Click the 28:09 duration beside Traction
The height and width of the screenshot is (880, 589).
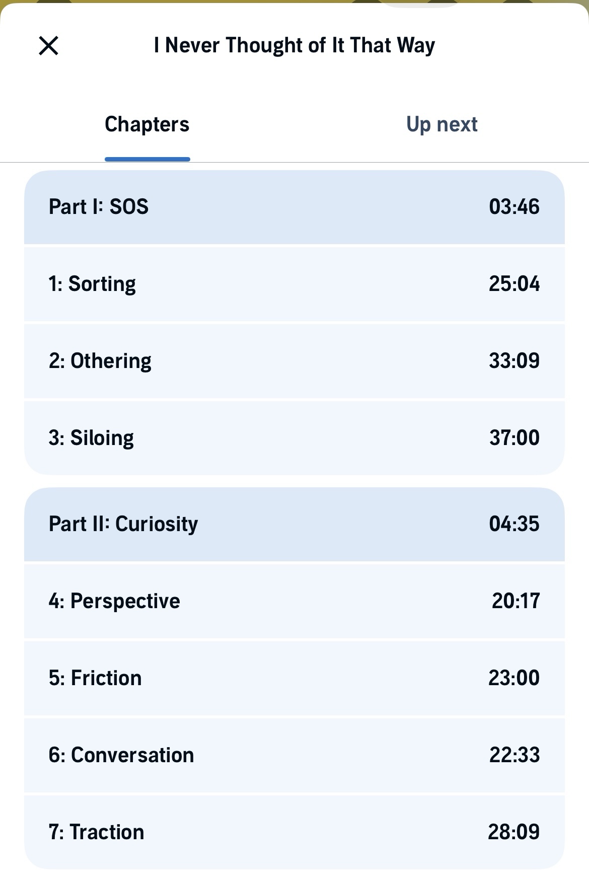[x=513, y=832]
